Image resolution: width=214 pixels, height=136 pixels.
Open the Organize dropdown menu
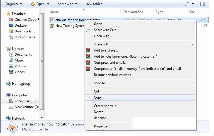click(x=14, y=4)
